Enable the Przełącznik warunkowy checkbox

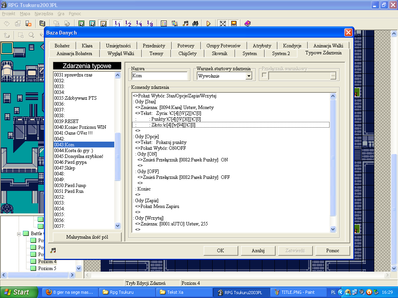pos(264,75)
